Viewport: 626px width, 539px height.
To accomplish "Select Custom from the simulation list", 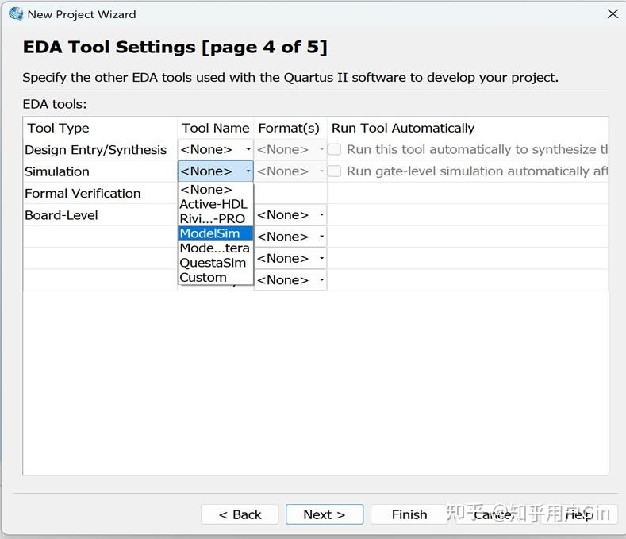I will click(203, 278).
